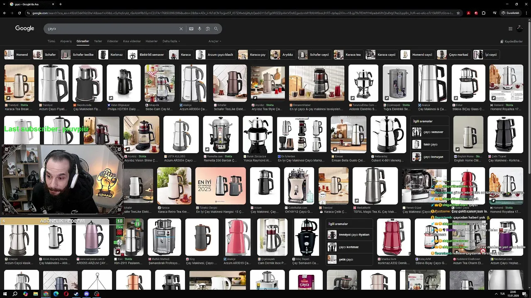Switch to the Alışveriş tab
531x298 pixels.
tap(66, 41)
